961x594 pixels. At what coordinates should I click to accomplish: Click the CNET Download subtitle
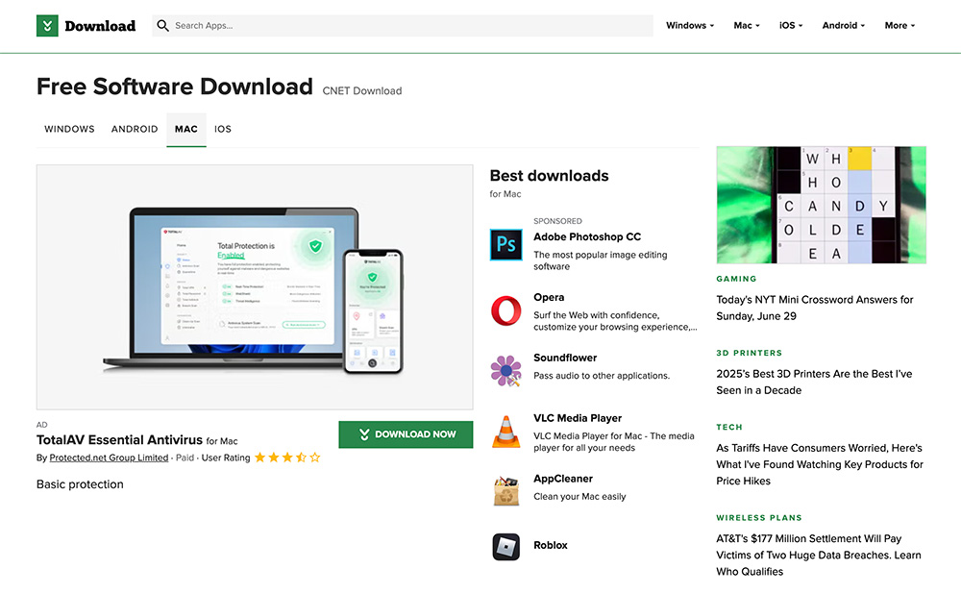(362, 90)
